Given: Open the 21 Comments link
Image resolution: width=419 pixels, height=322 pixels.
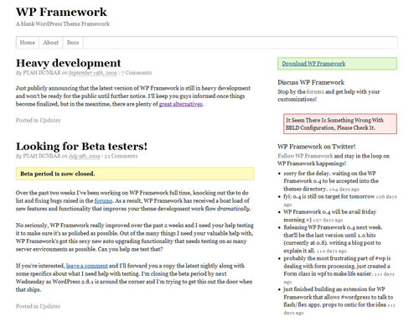Looking at the screenshot, I should pyautogui.click(x=121, y=156).
